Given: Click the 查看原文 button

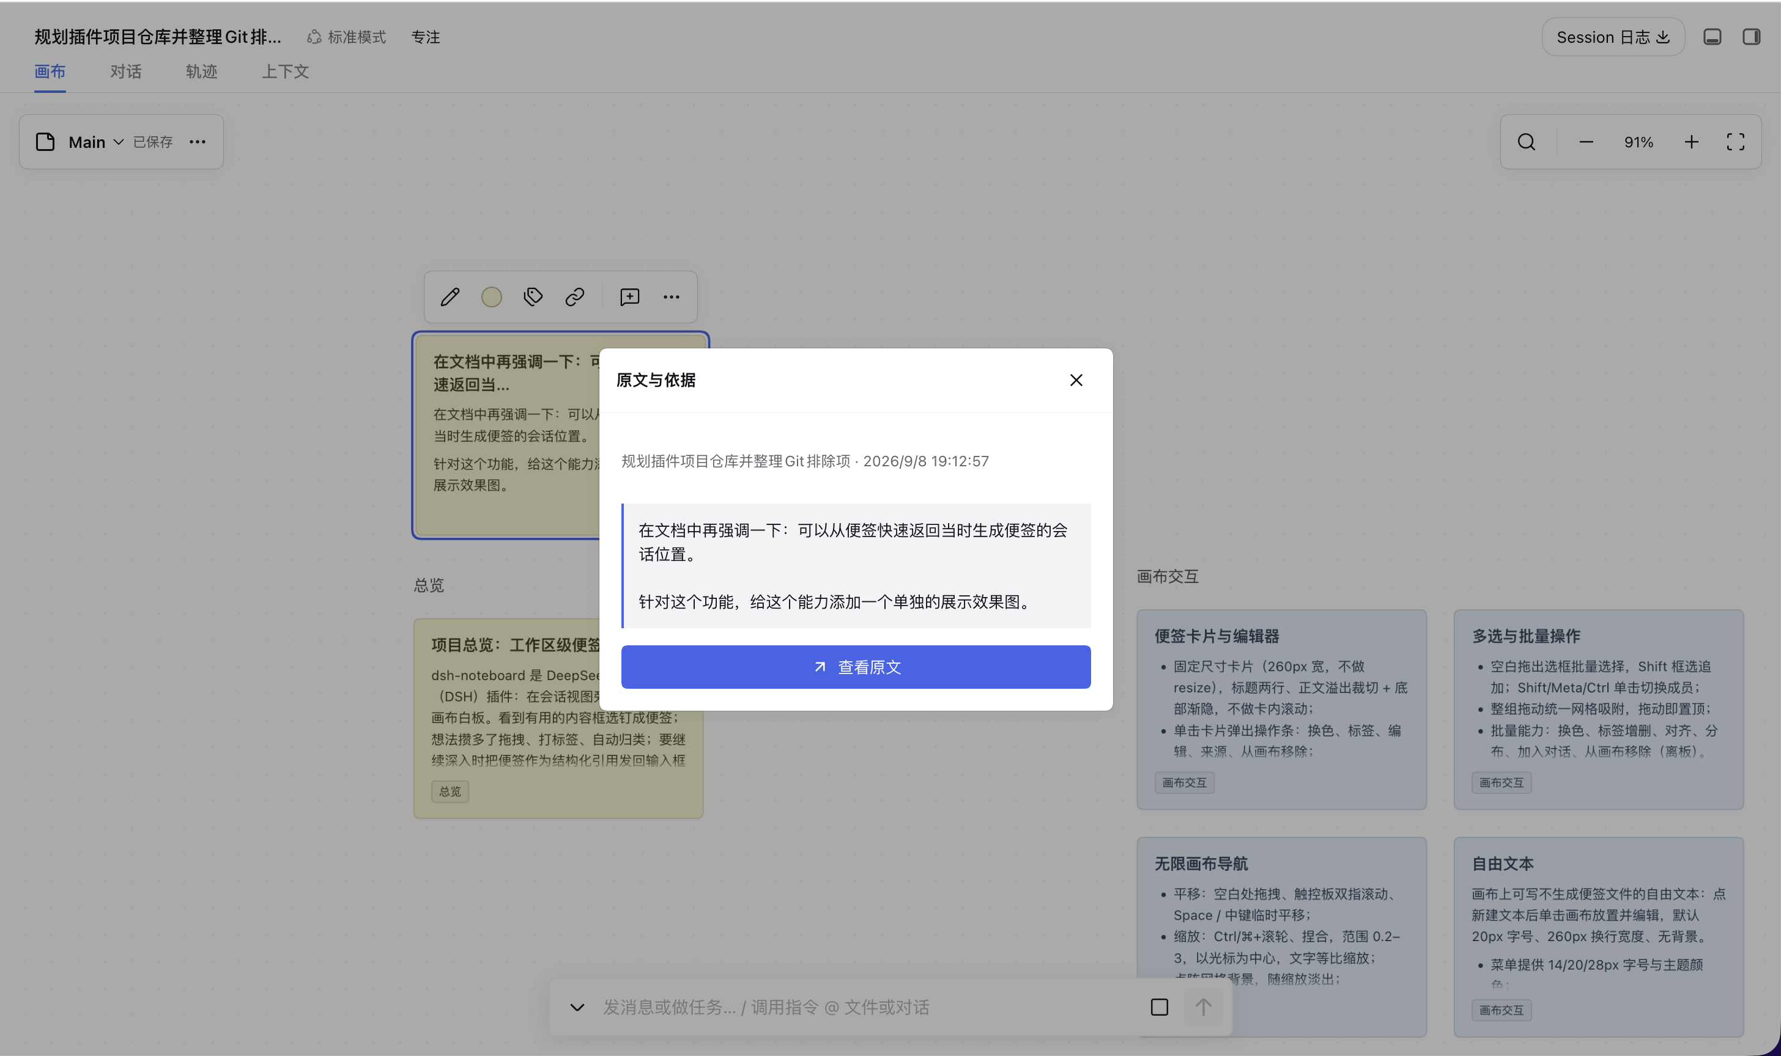Looking at the screenshot, I should pos(856,667).
